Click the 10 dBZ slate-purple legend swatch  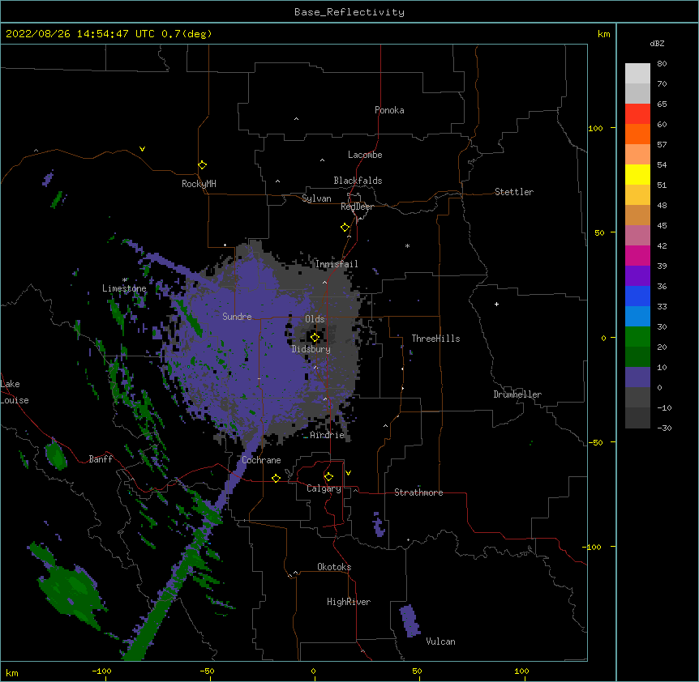coord(637,377)
